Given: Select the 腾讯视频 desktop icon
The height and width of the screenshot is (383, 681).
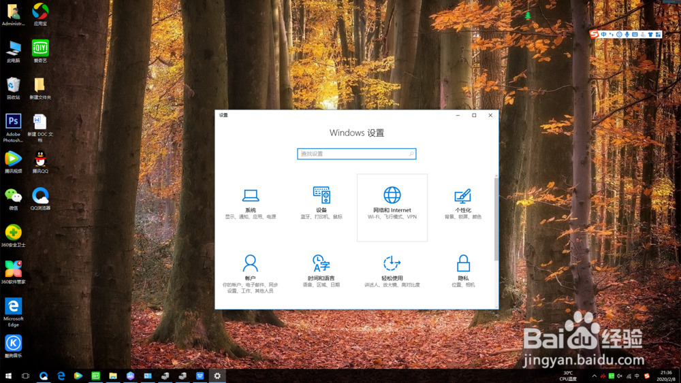Looking at the screenshot, I should [14, 162].
